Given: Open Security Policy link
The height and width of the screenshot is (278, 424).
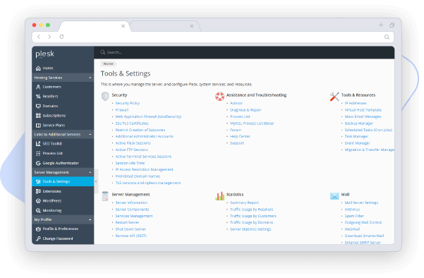Looking at the screenshot, I should (x=128, y=103).
